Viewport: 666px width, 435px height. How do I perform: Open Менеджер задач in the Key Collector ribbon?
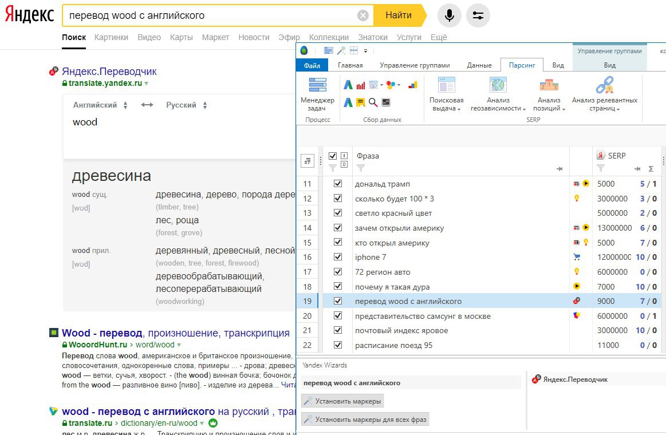317,94
